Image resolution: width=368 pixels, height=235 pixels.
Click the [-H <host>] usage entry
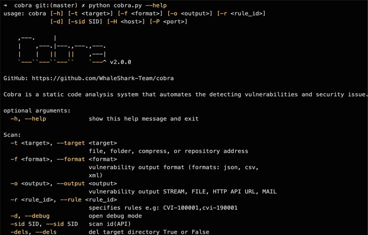click(x=126, y=22)
